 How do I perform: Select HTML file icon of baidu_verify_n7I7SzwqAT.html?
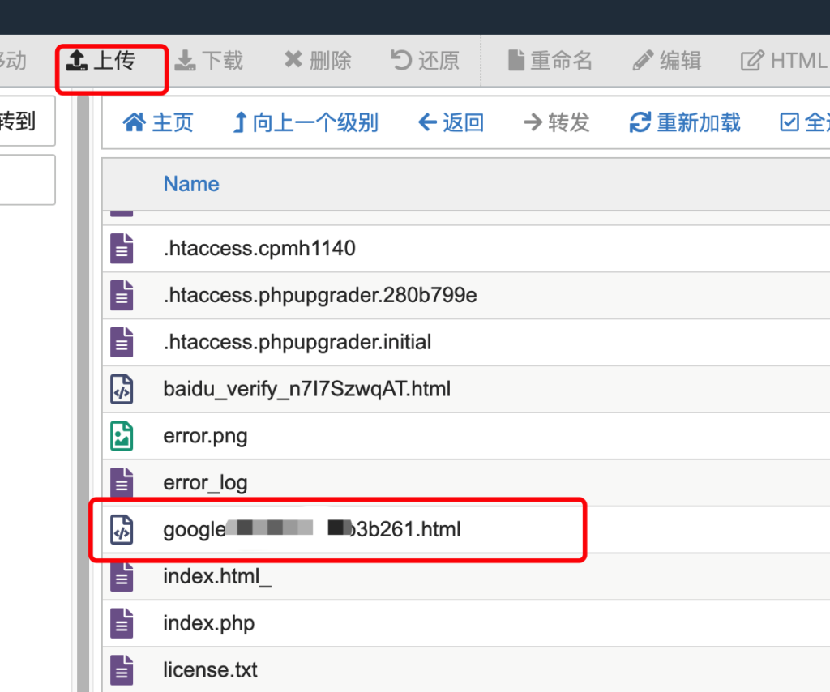point(122,389)
